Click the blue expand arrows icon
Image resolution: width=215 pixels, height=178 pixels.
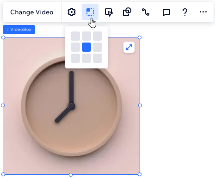click(x=129, y=47)
